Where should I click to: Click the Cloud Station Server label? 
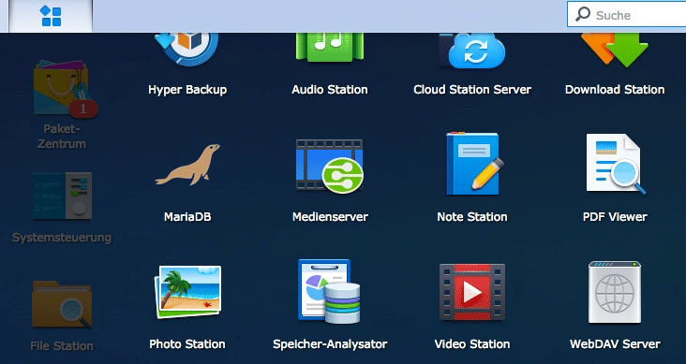coord(472,90)
